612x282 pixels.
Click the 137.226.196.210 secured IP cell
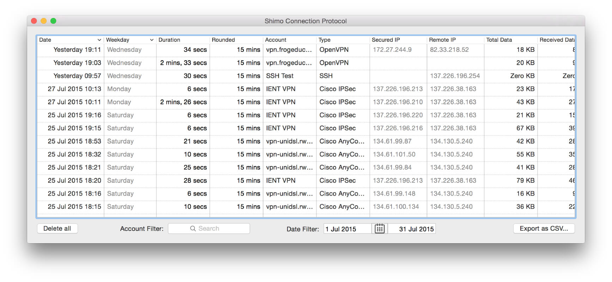pyautogui.click(x=398, y=102)
